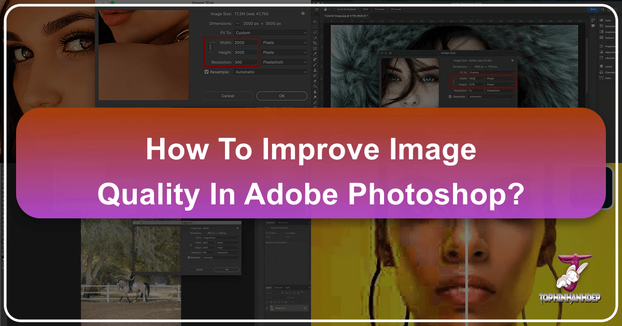The height and width of the screenshot is (326, 622).
Task: Enable Resample in the second Image Size dialog
Action: [450, 97]
